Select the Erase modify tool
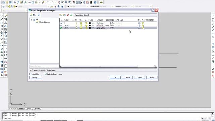This screenshot has width=215, height=121. coord(6,16)
